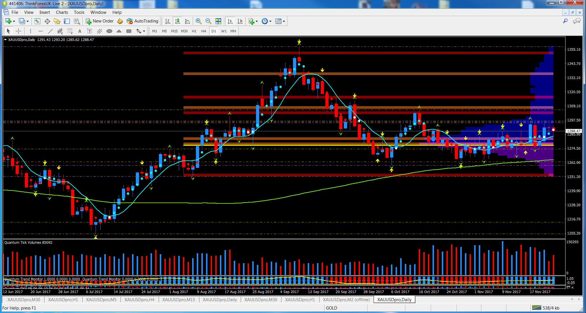
Task: Toggle the H4 timeframe button in the toolbar
Action: pos(204,31)
